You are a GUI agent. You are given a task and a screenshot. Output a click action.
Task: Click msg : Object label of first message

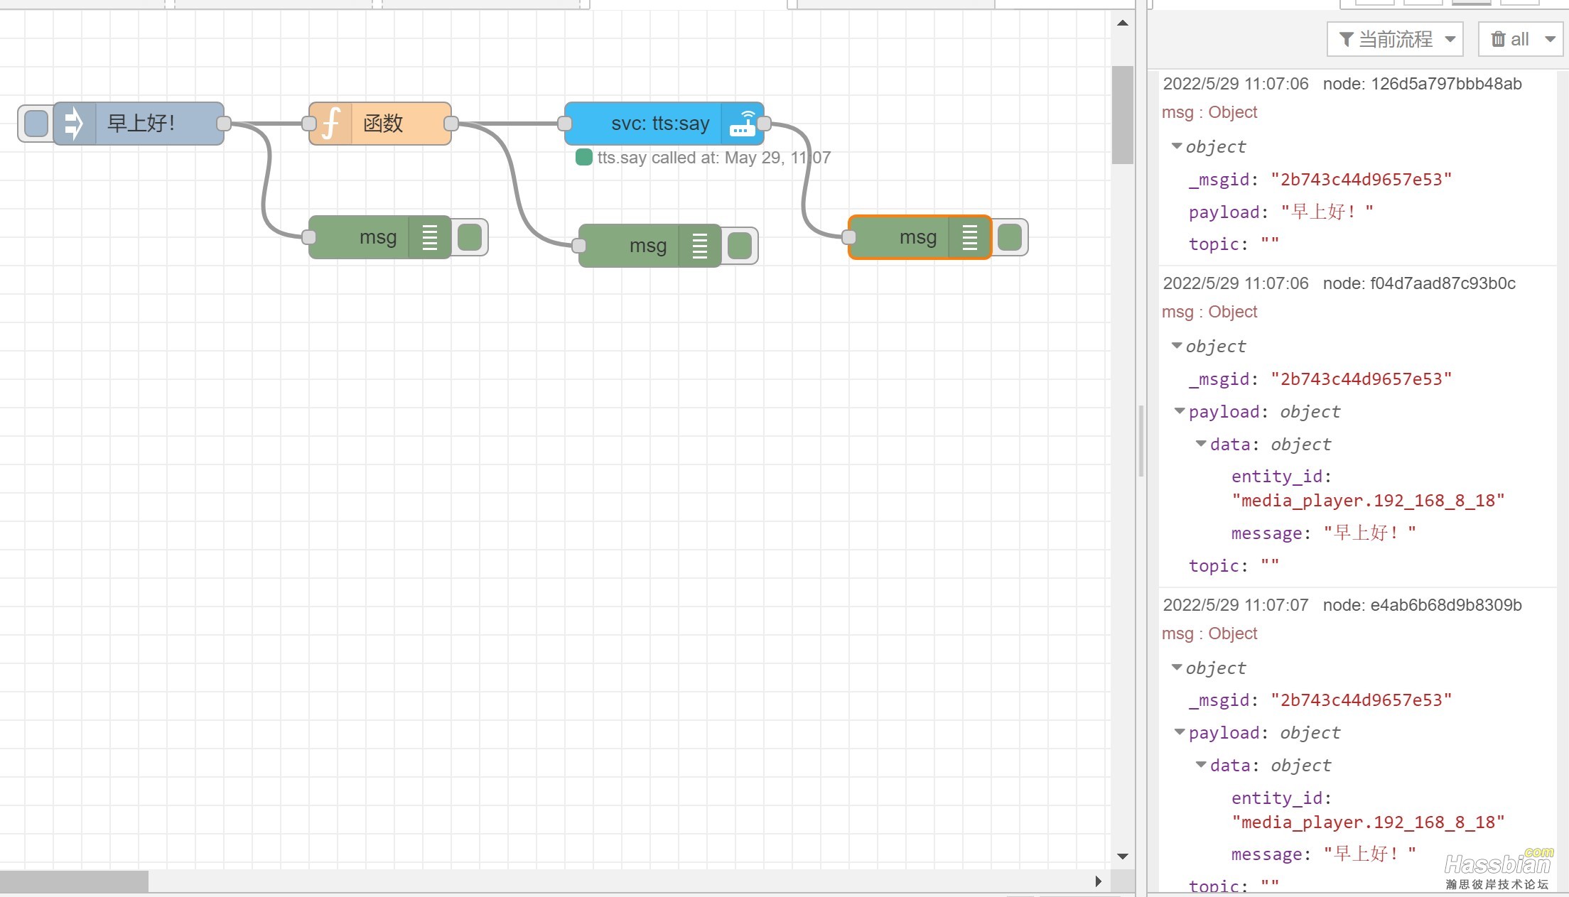coord(1209,112)
